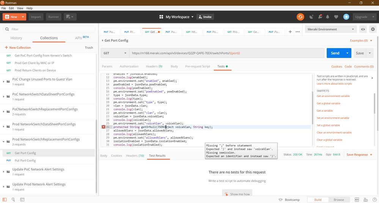Open help question mark icon
The height and width of the screenshot is (203, 379).
click(x=374, y=200)
